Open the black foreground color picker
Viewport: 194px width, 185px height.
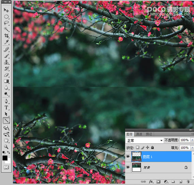pos(5,158)
